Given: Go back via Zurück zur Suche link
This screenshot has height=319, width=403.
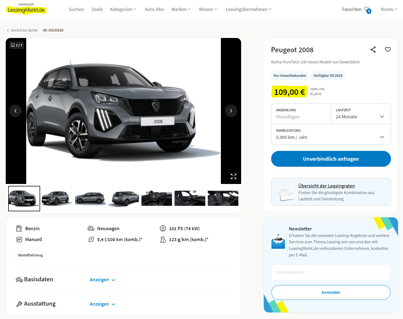Looking at the screenshot, I should [x=24, y=30].
